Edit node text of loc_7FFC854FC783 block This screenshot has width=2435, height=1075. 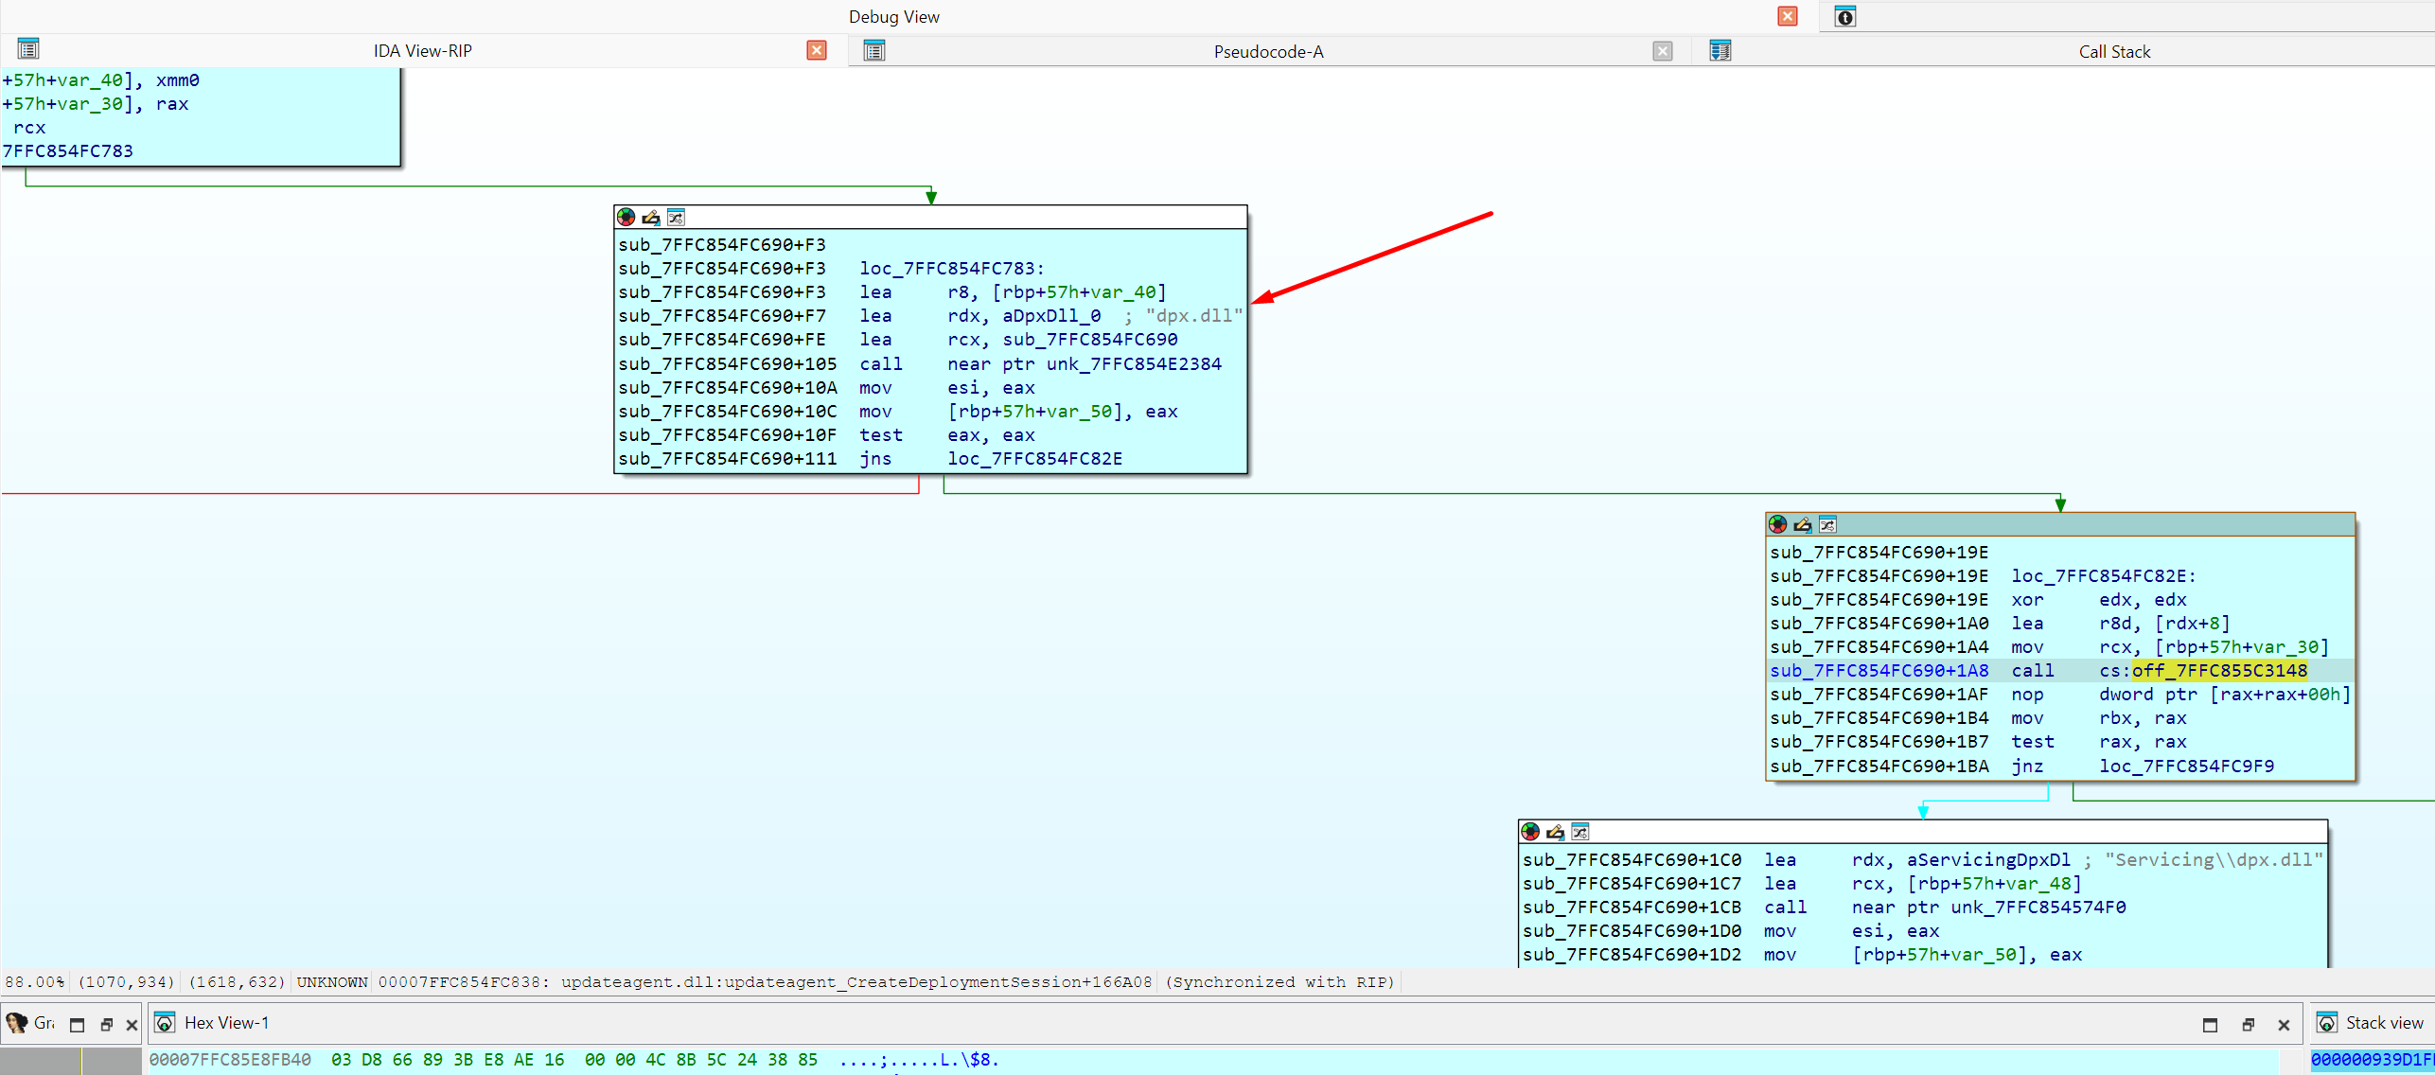coord(651,218)
